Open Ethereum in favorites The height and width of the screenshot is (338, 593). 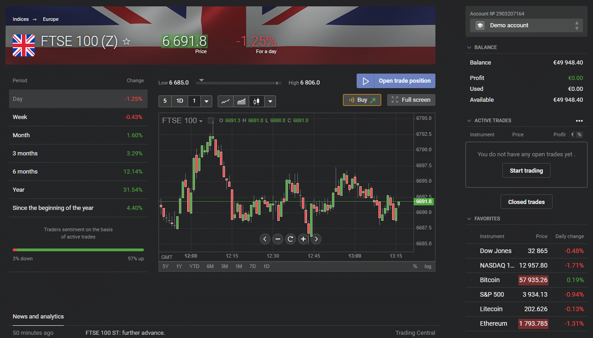coord(527,323)
